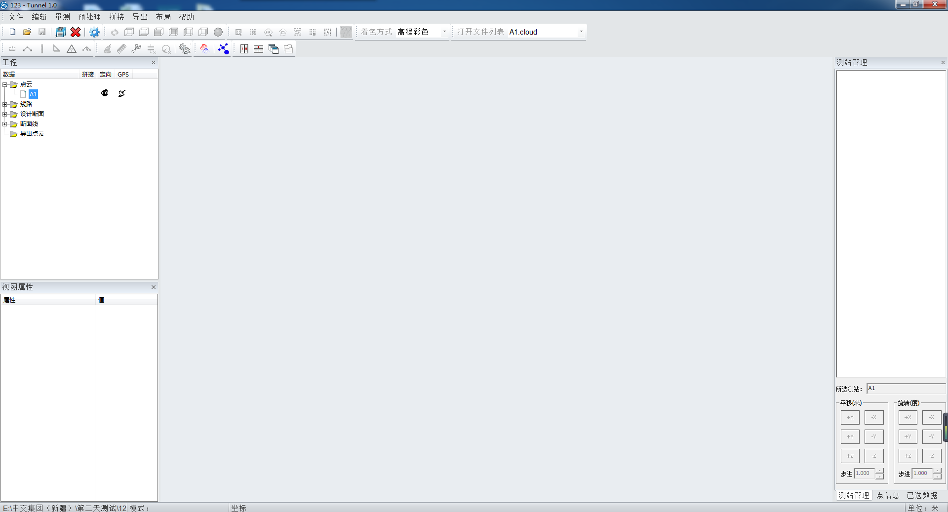This screenshot has height=512, width=948.
Task: Click the blue floppy disk save icon
Action: tap(60, 32)
